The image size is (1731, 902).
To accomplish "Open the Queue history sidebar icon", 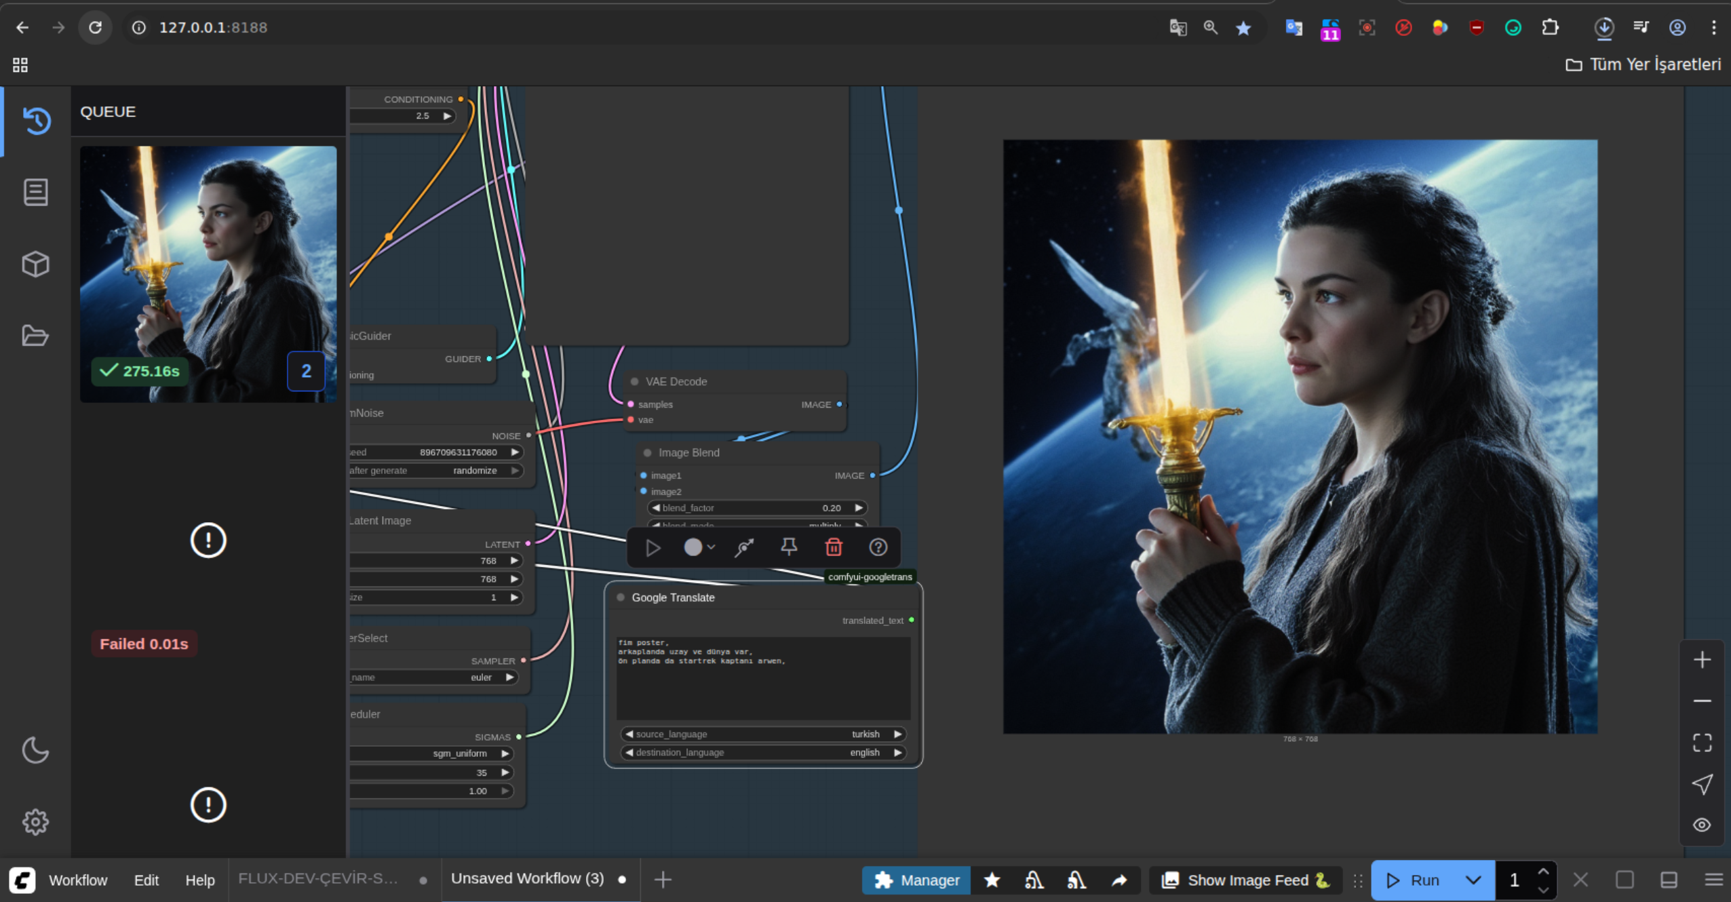I will (36, 121).
